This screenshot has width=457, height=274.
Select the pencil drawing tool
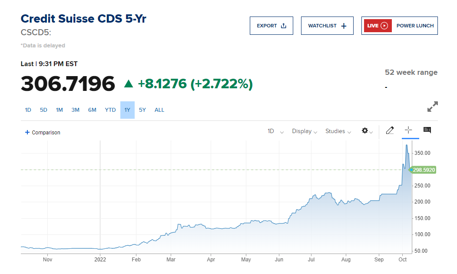[x=390, y=130]
